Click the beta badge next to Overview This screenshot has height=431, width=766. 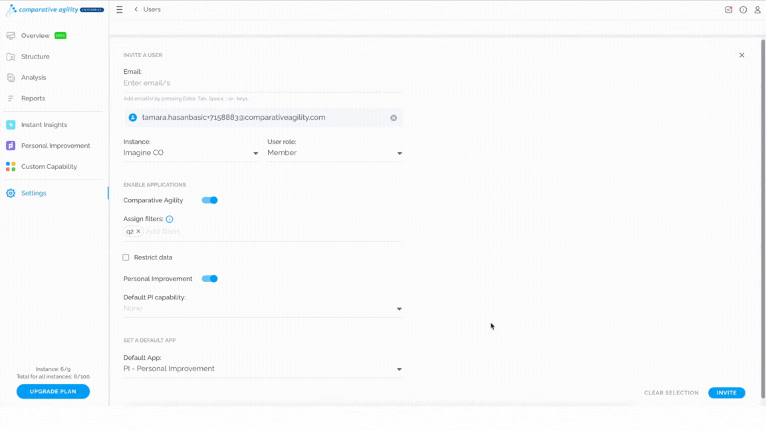click(61, 36)
